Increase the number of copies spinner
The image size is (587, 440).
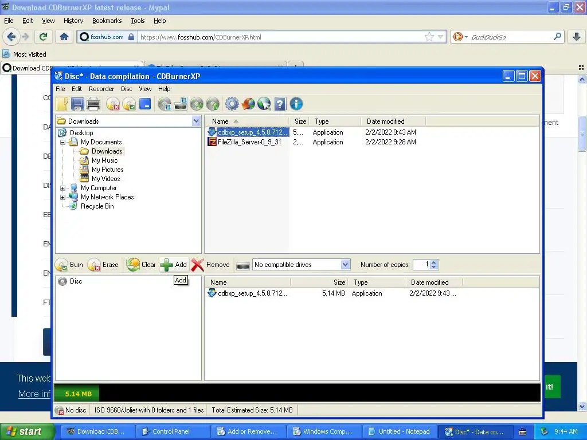click(x=433, y=262)
